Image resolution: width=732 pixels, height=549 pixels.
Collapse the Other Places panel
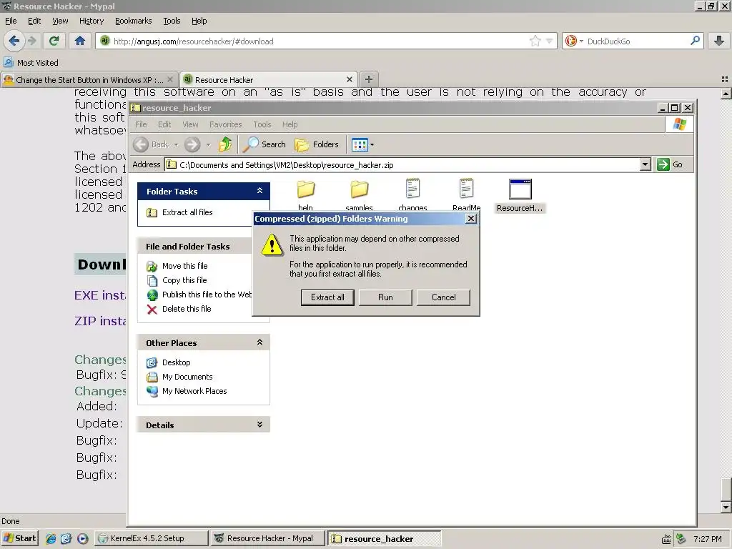click(259, 342)
